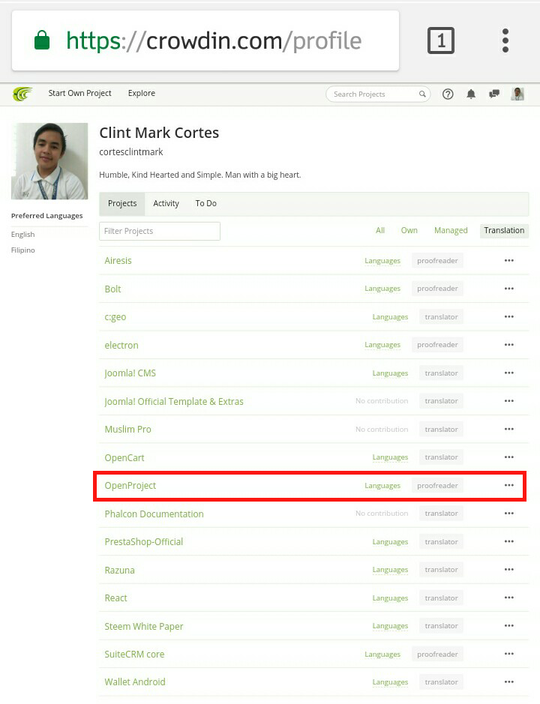540x704 pixels.
Task: Expand Languages for React
Action: (x=390, y=598)
